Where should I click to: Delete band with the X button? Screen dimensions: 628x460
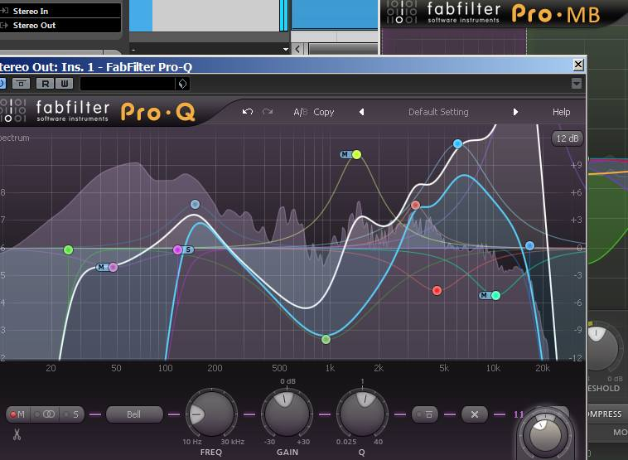pyautogui.click(x=475, y=414)
